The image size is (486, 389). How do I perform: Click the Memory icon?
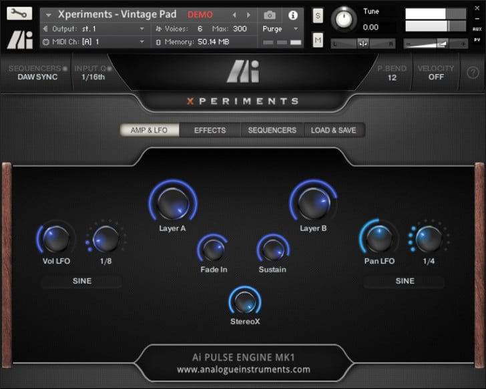[158, 42]
